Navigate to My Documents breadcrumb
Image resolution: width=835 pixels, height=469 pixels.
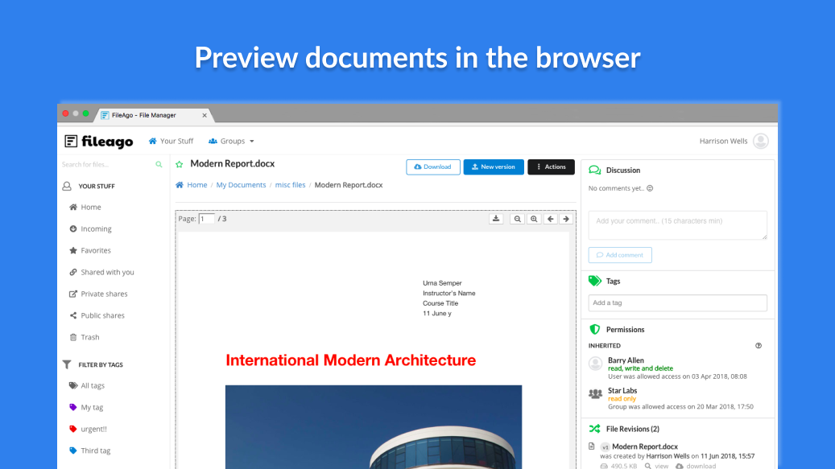pos(241,185)
